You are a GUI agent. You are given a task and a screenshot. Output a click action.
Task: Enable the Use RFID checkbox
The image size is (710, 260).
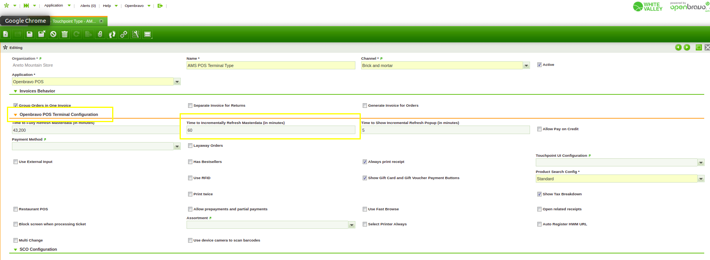pos(190,178)
